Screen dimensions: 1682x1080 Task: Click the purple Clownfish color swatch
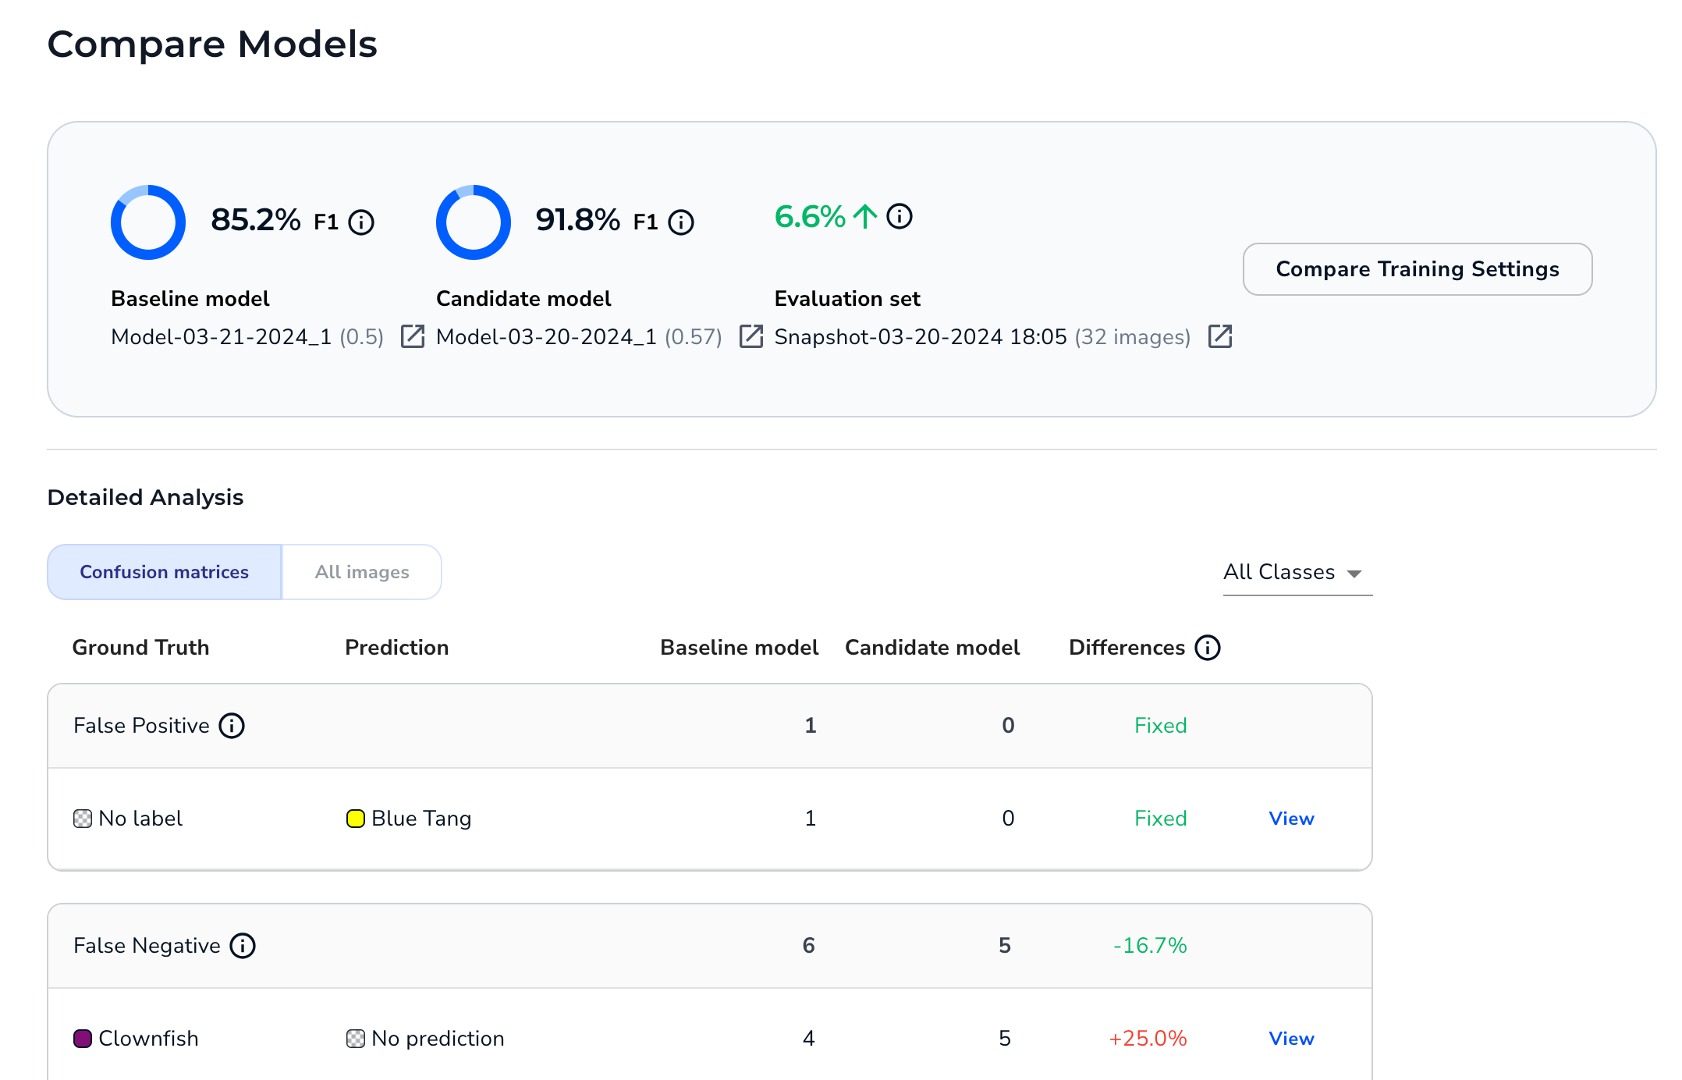83,1039
